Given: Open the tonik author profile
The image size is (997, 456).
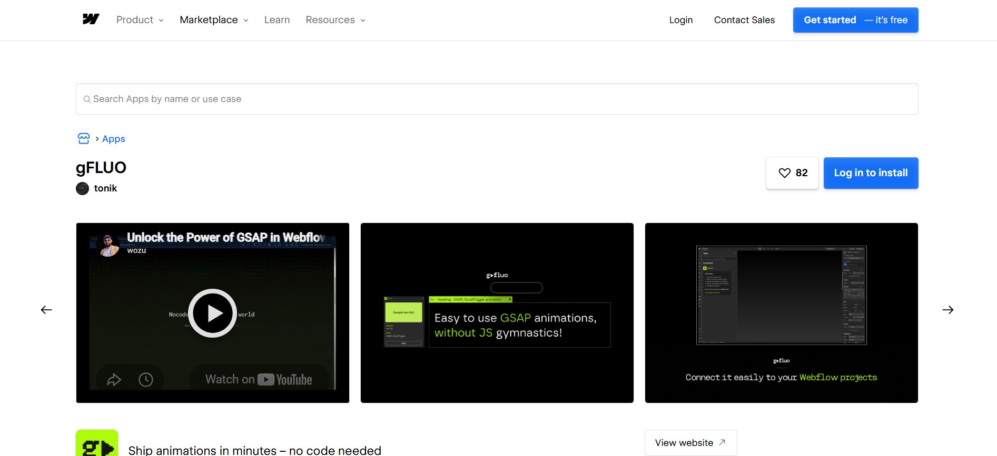Looking at the screenshot, I should [x=105, y=188].
